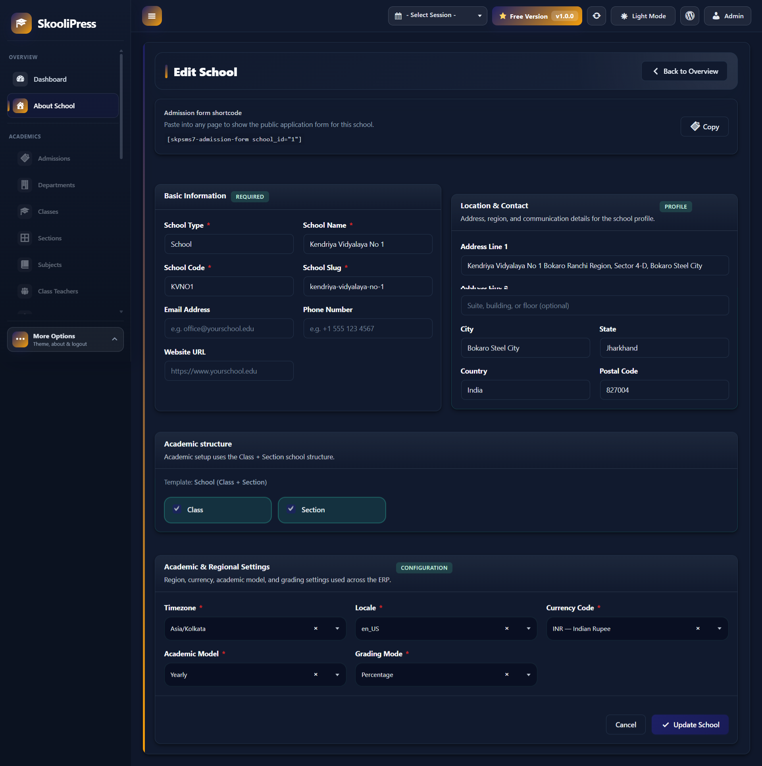Click the Cancel button
This screenshot has height=766, width=762.
click(x=625, y=724)
